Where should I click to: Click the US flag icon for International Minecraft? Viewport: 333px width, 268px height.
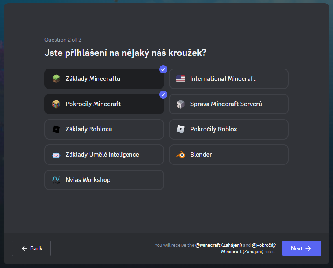pyautogui.click(x=181, y=79)
